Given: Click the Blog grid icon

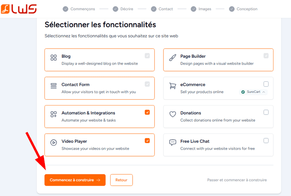Looking at the screenshot, I should (54, 58).
